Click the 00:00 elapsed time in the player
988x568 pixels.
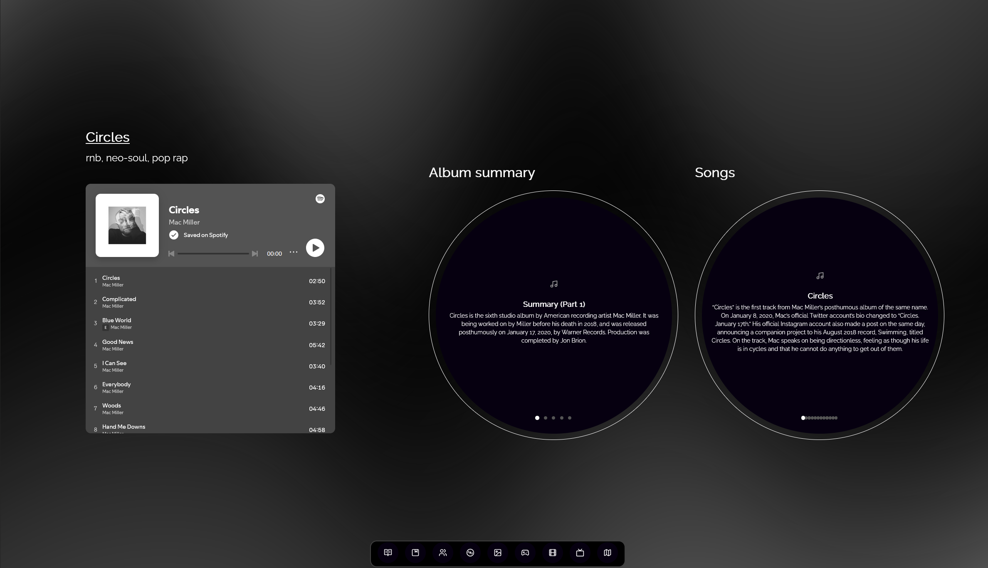point(274,254)
